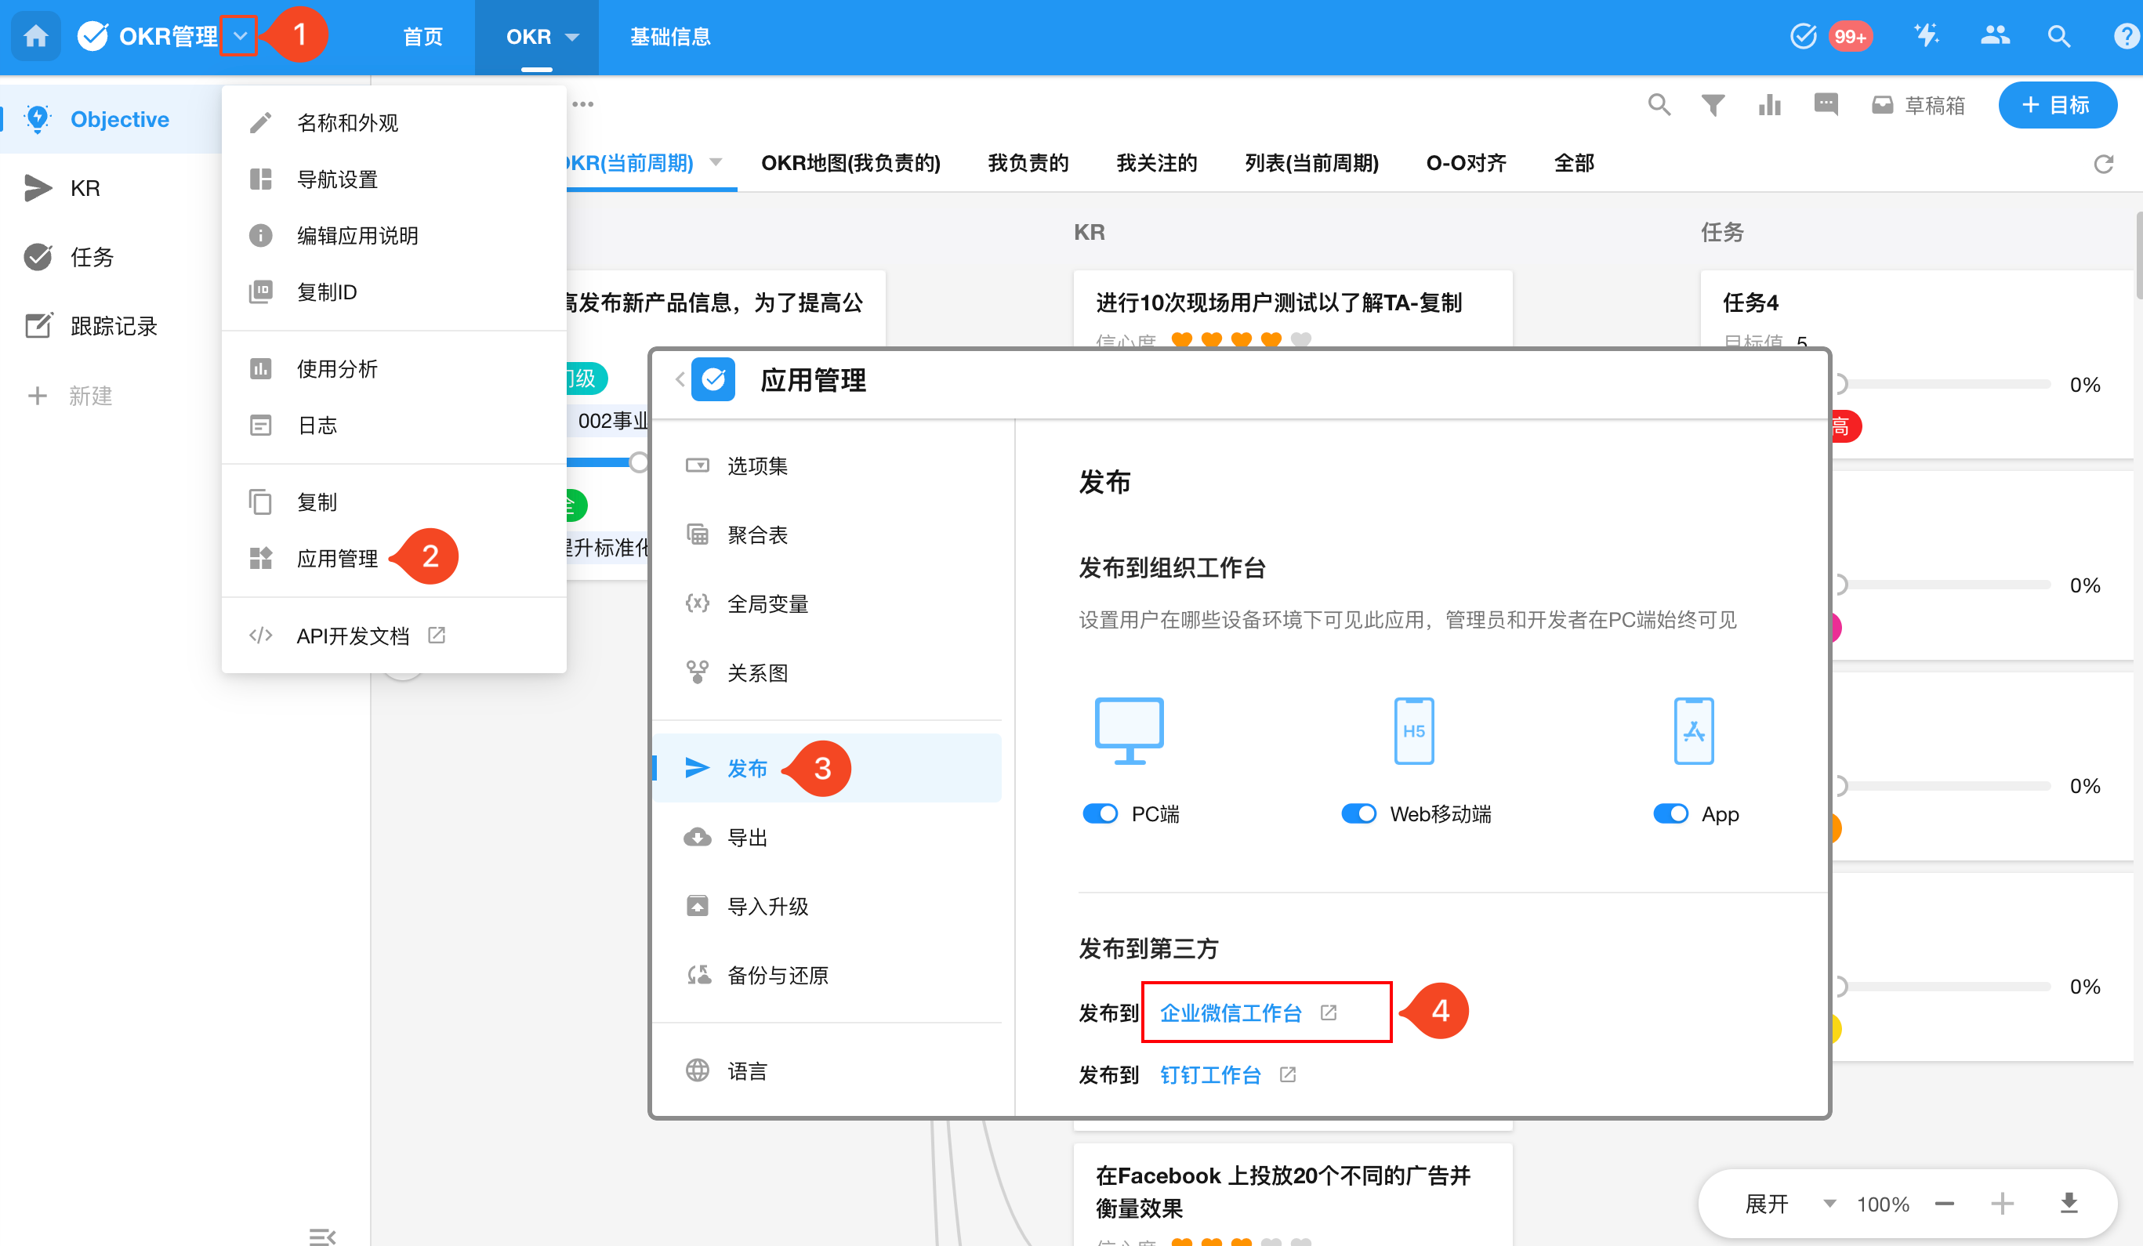Screen dimensions: 2143x1246
Task: Click the refresh icon near view tabs
Action: pyautogui.click(x=2103, y=163)
